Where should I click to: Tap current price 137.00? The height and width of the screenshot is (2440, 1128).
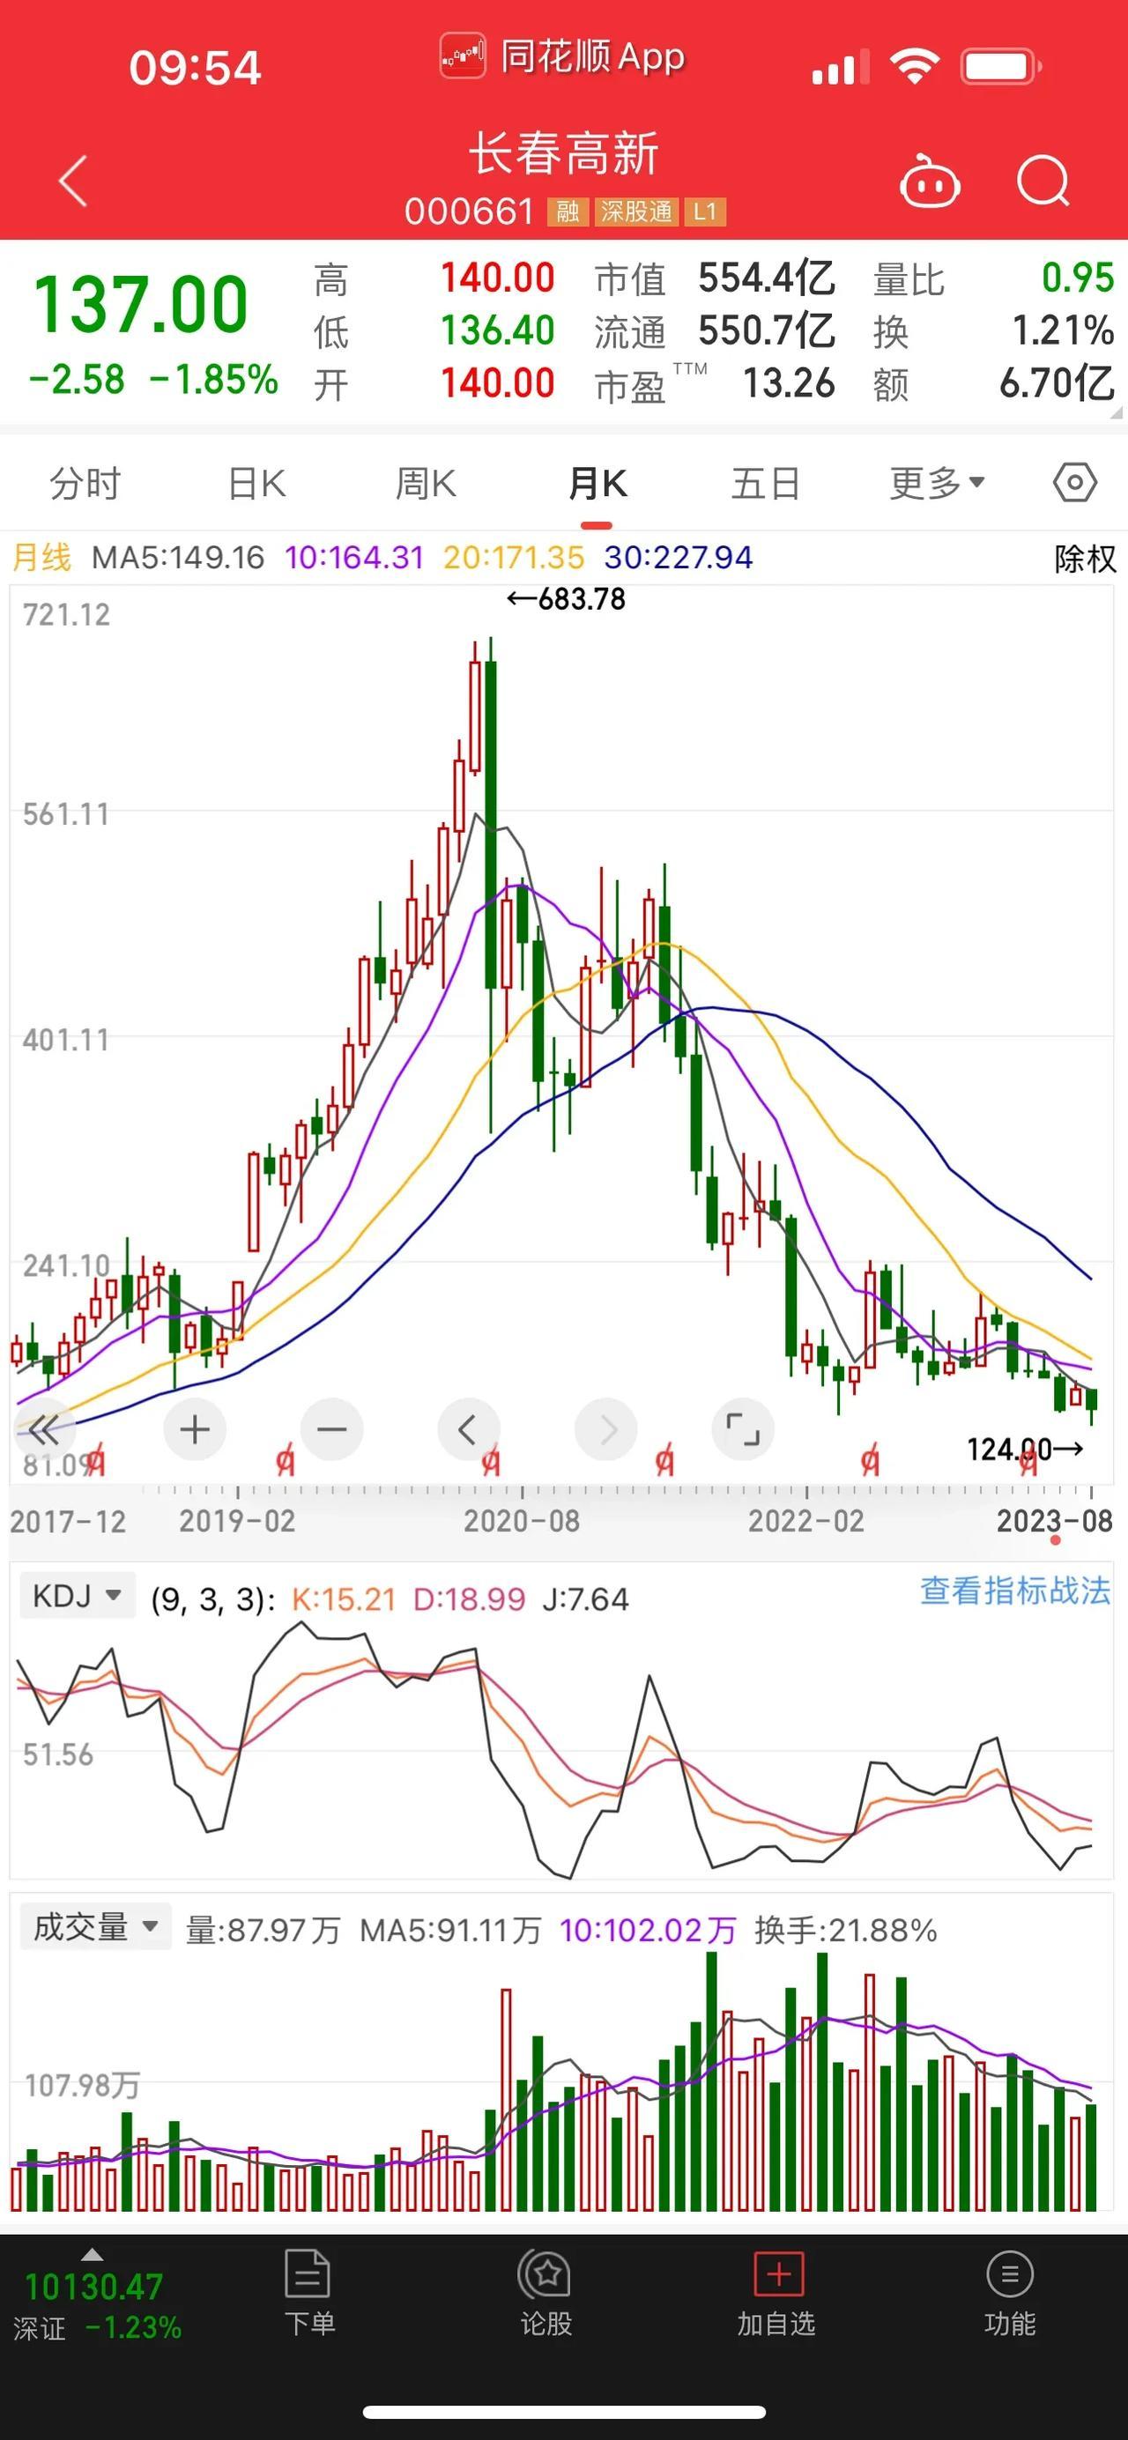(141, 304)
